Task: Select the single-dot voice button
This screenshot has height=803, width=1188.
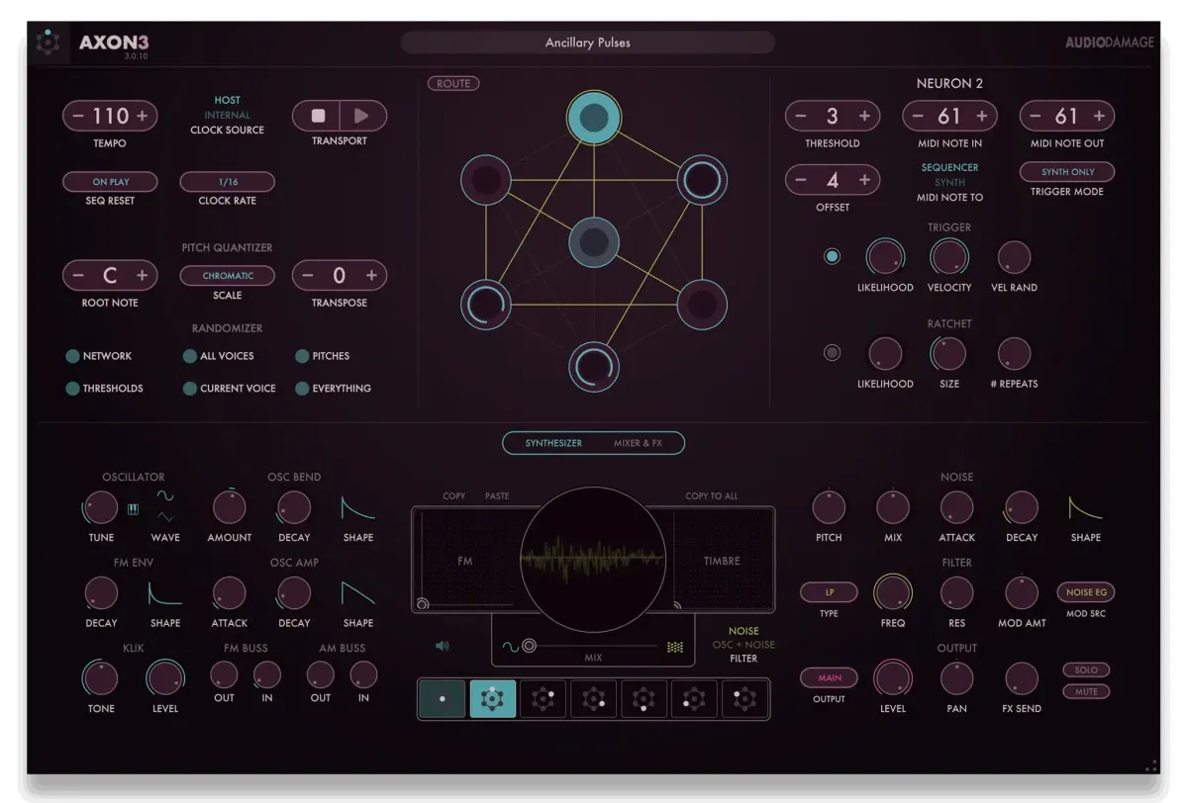Action: [x=442, y=698]
